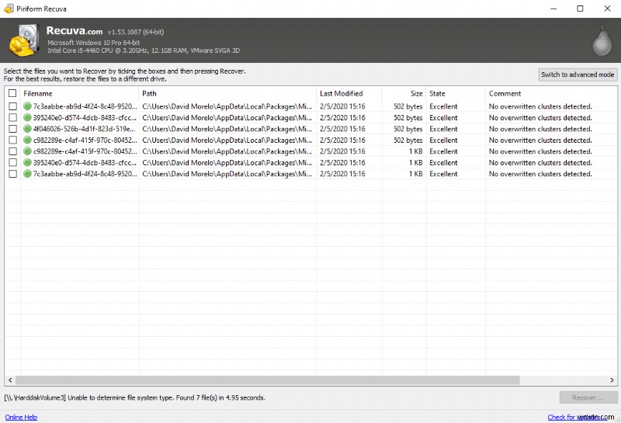Select filename 7c3aabbe-ab9d... in 1 KB row

85,174
